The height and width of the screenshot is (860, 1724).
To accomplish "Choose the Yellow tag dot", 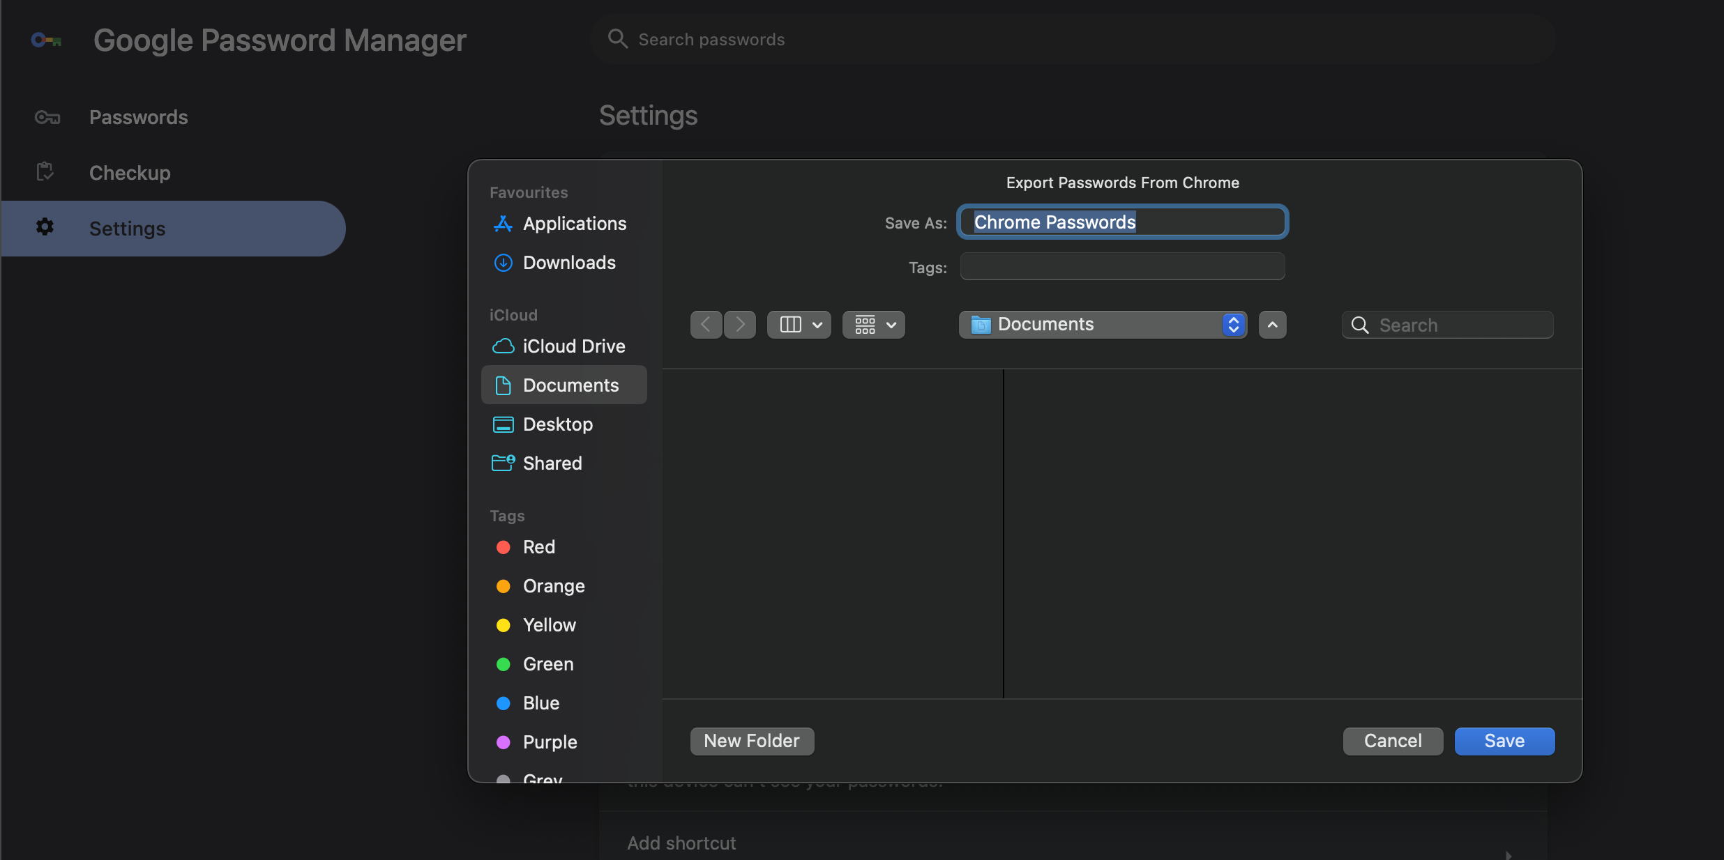I will pos(503,625).
